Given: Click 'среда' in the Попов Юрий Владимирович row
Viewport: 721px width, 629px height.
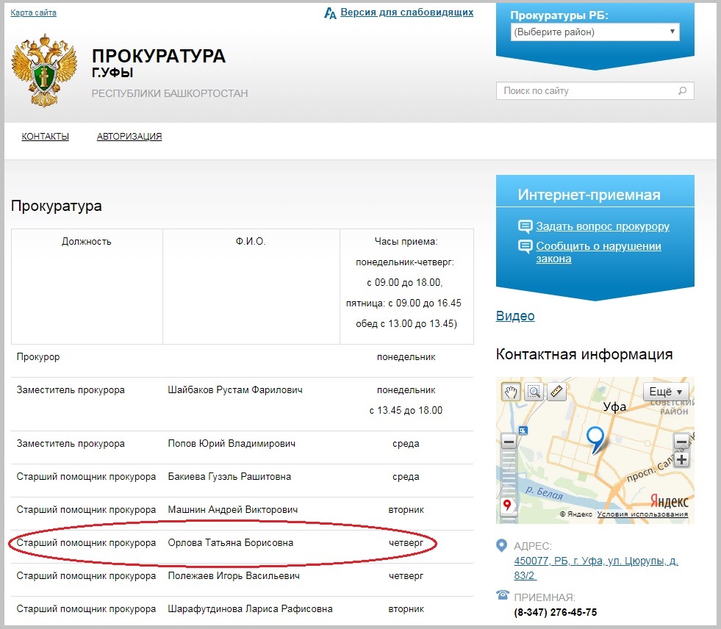Looking at the screenshot, I should click(x=406, y=444).
